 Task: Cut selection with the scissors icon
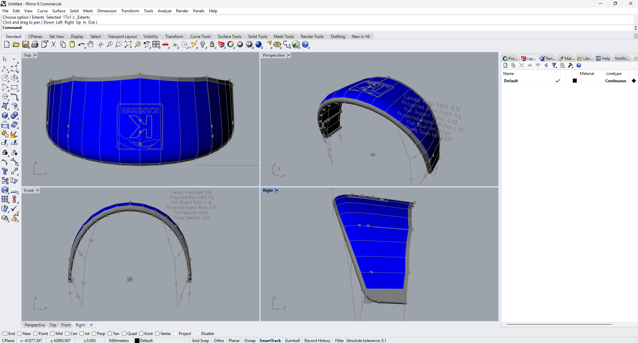(x=54, y=44)
